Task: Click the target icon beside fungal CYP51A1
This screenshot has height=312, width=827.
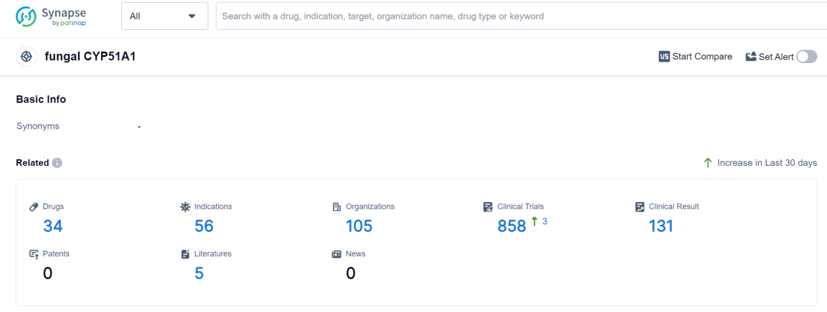Action: point(27,57)
